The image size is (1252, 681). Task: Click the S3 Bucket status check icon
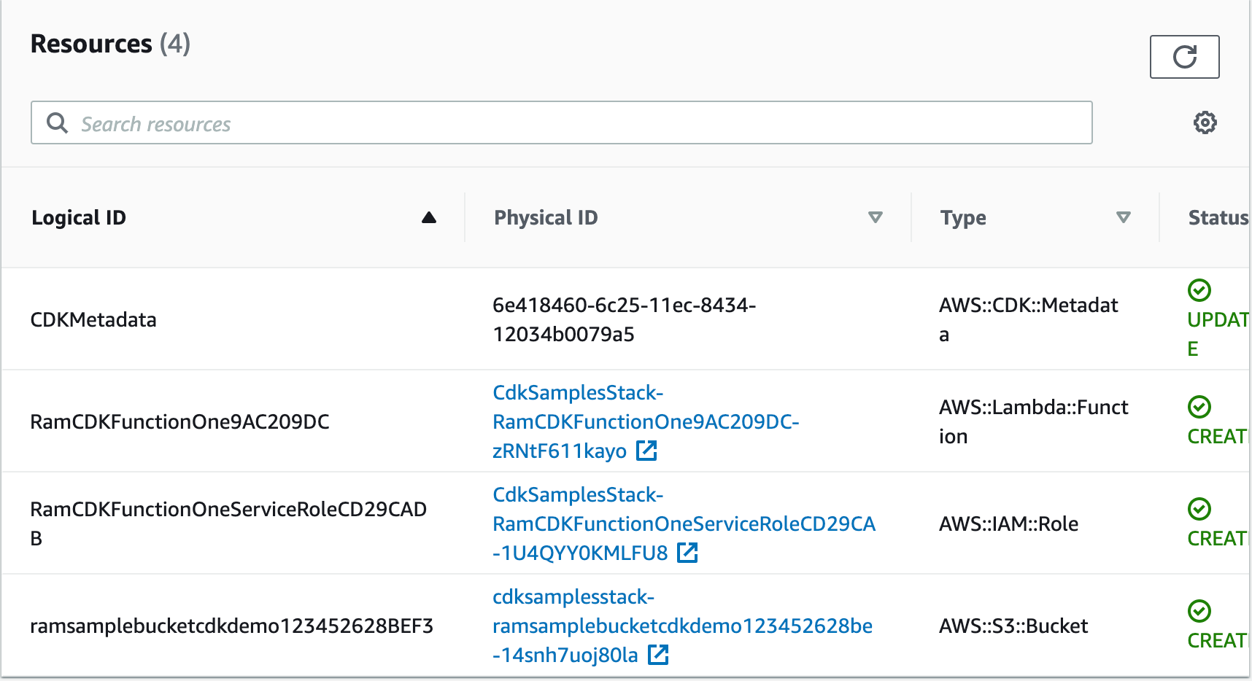1199,611
